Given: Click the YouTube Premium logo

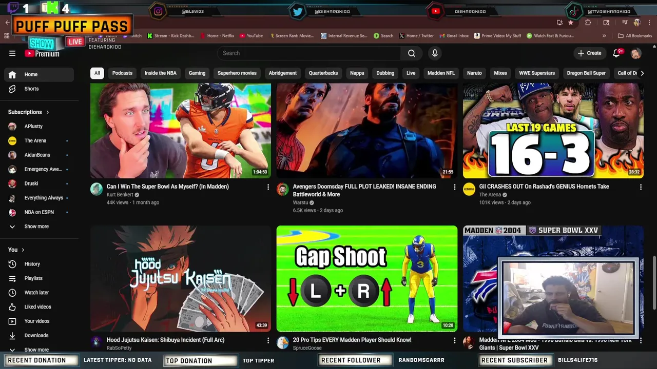Looking at the screenshot, I should pos(42,53).
